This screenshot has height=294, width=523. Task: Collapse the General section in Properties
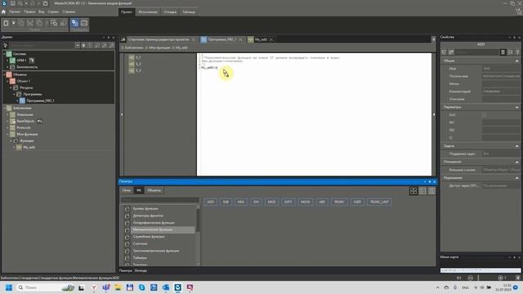517,61
